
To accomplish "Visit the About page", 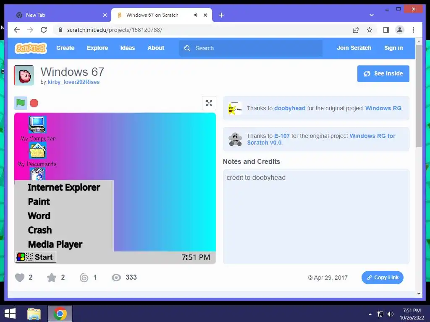I will (x=156, y=48).
